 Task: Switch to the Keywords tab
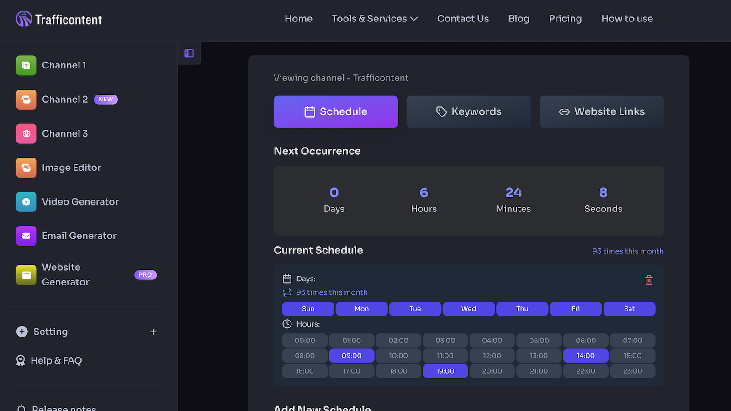point(468,111)
